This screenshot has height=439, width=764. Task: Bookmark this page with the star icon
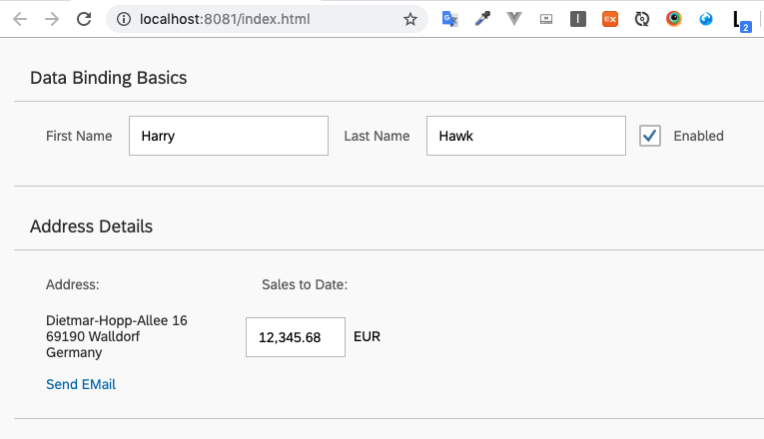click(409, 19)
